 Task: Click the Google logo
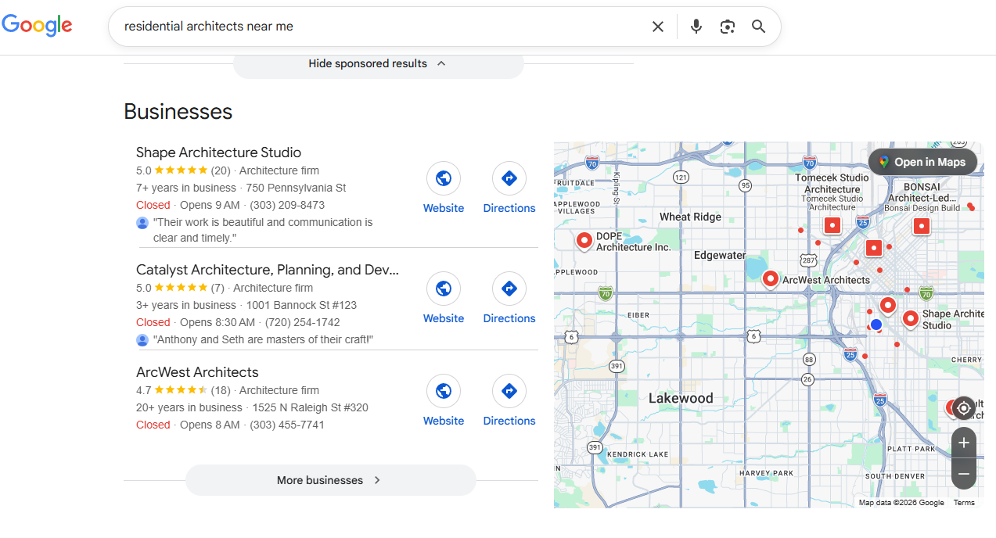[37, 25]
